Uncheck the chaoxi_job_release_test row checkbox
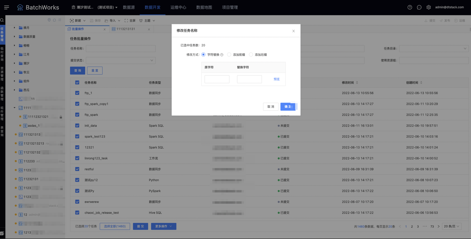This screenshot has width=471, height=239. [77, 213]
